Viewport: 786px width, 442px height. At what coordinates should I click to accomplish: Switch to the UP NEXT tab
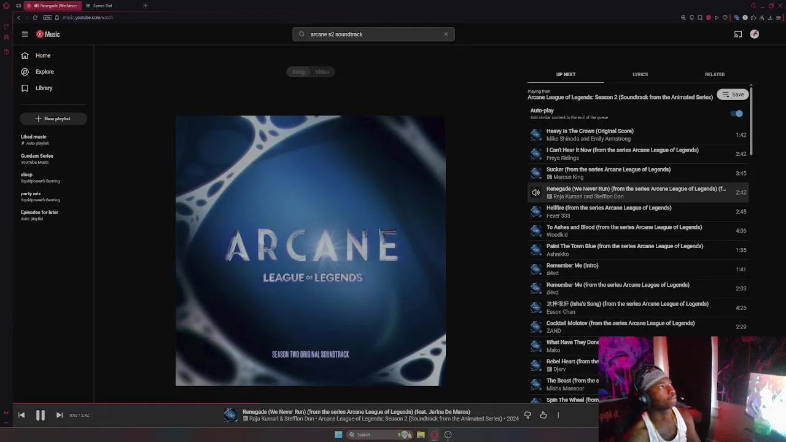(566, 74)
